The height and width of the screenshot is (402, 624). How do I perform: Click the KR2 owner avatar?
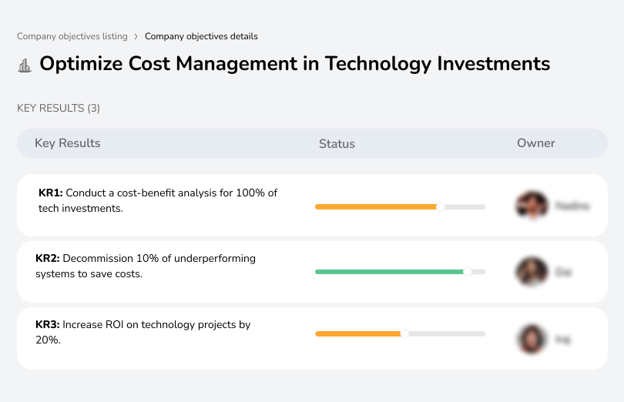coord(532,272)
